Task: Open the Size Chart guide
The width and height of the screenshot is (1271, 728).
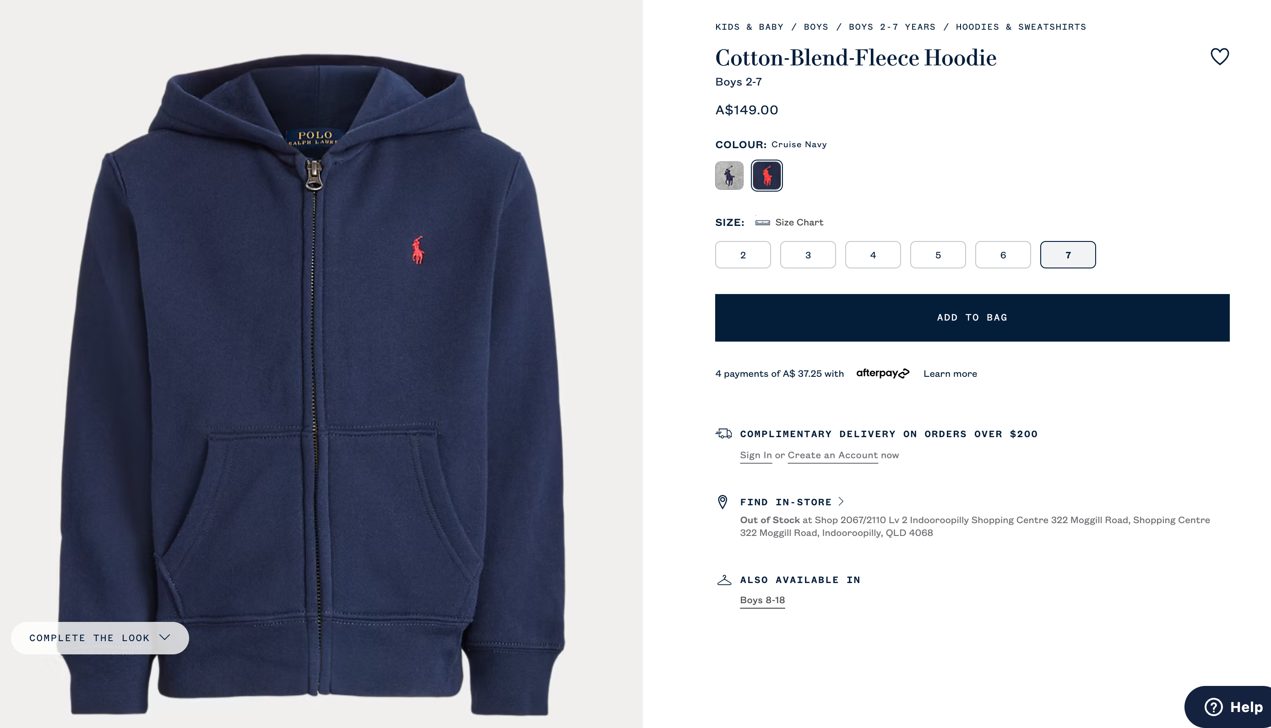Action: 799,223
